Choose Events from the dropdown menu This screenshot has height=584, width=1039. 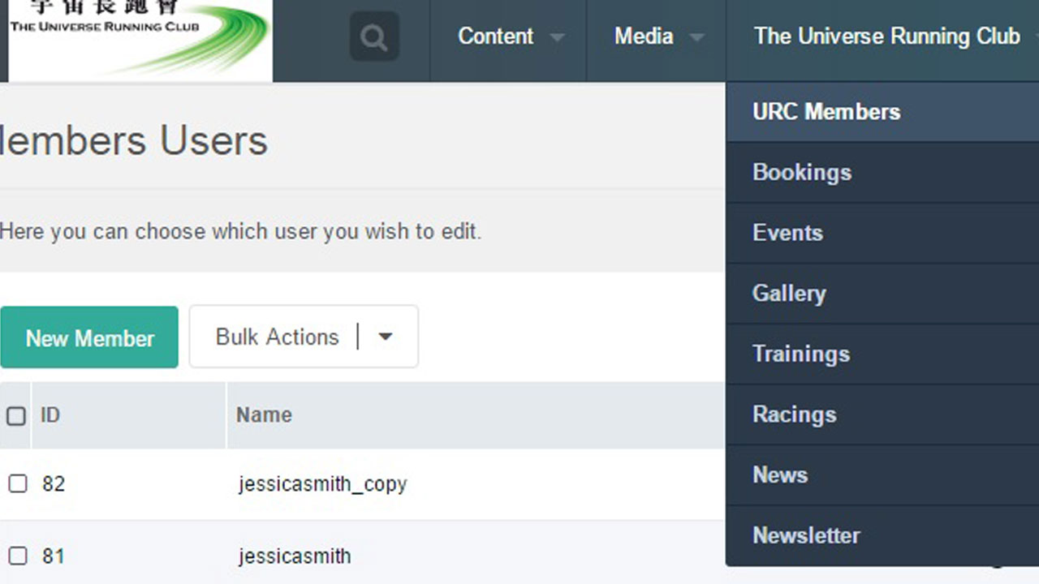(882, 233)
